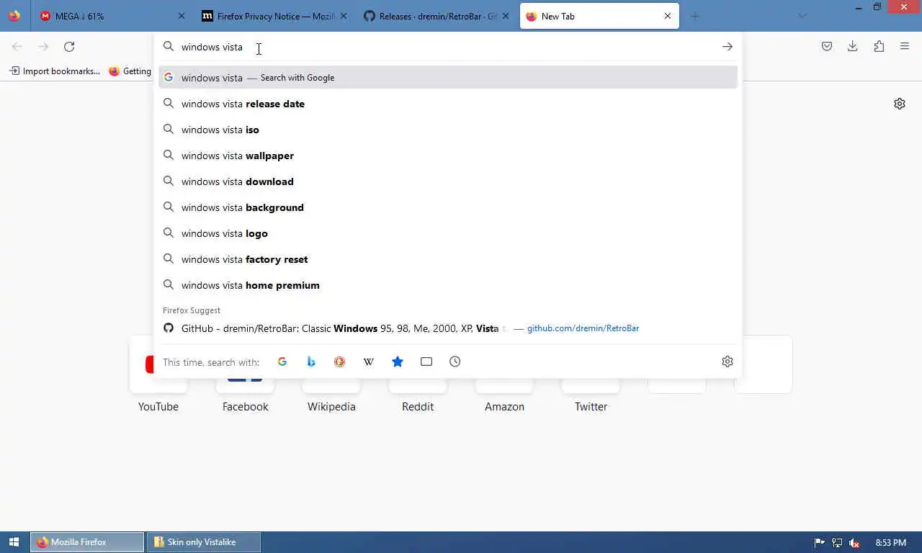
Task: Choose suggestion 'windows vista factory reset'
Action: (448, 259)
